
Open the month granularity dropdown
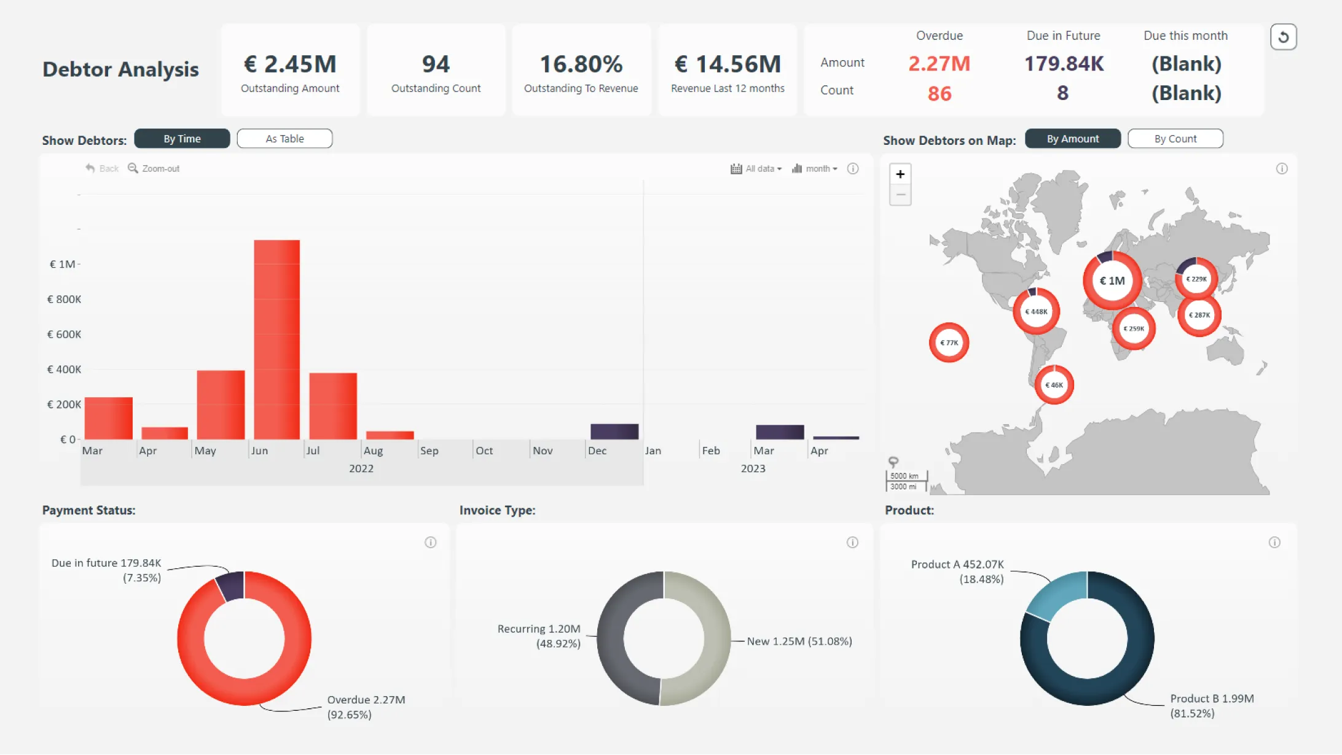click(820, 168)
